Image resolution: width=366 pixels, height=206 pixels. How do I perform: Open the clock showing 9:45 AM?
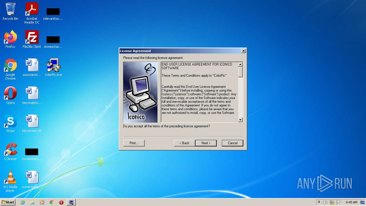coord(351,202)
